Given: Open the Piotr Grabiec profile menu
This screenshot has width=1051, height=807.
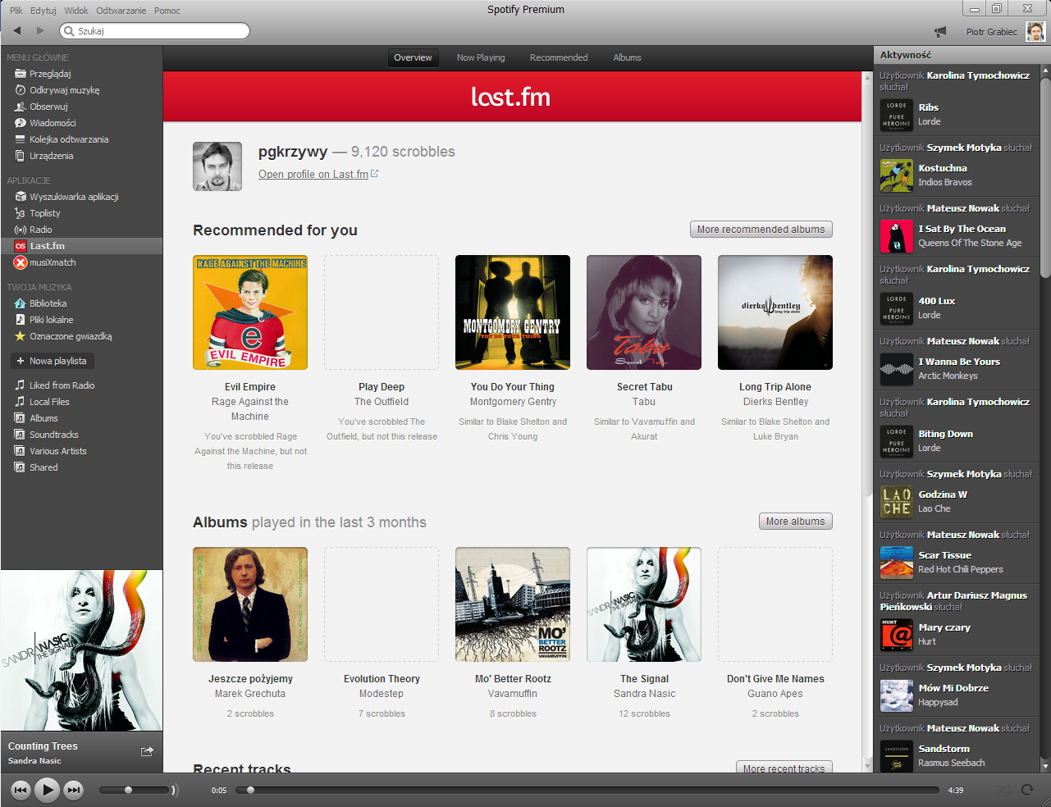Looking at the screenshot, I should [1005, 31].
